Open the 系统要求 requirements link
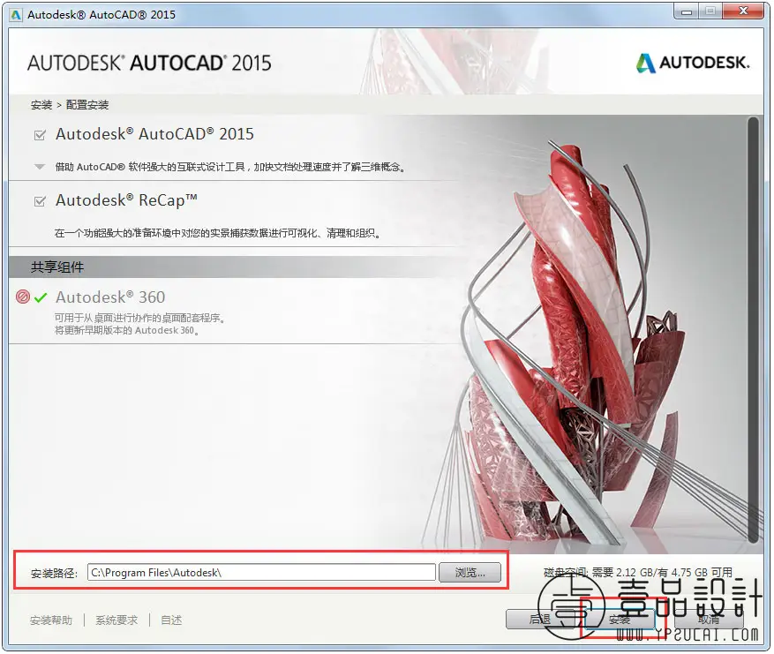Viewport: 774px width, 654px height. (116, 620)
